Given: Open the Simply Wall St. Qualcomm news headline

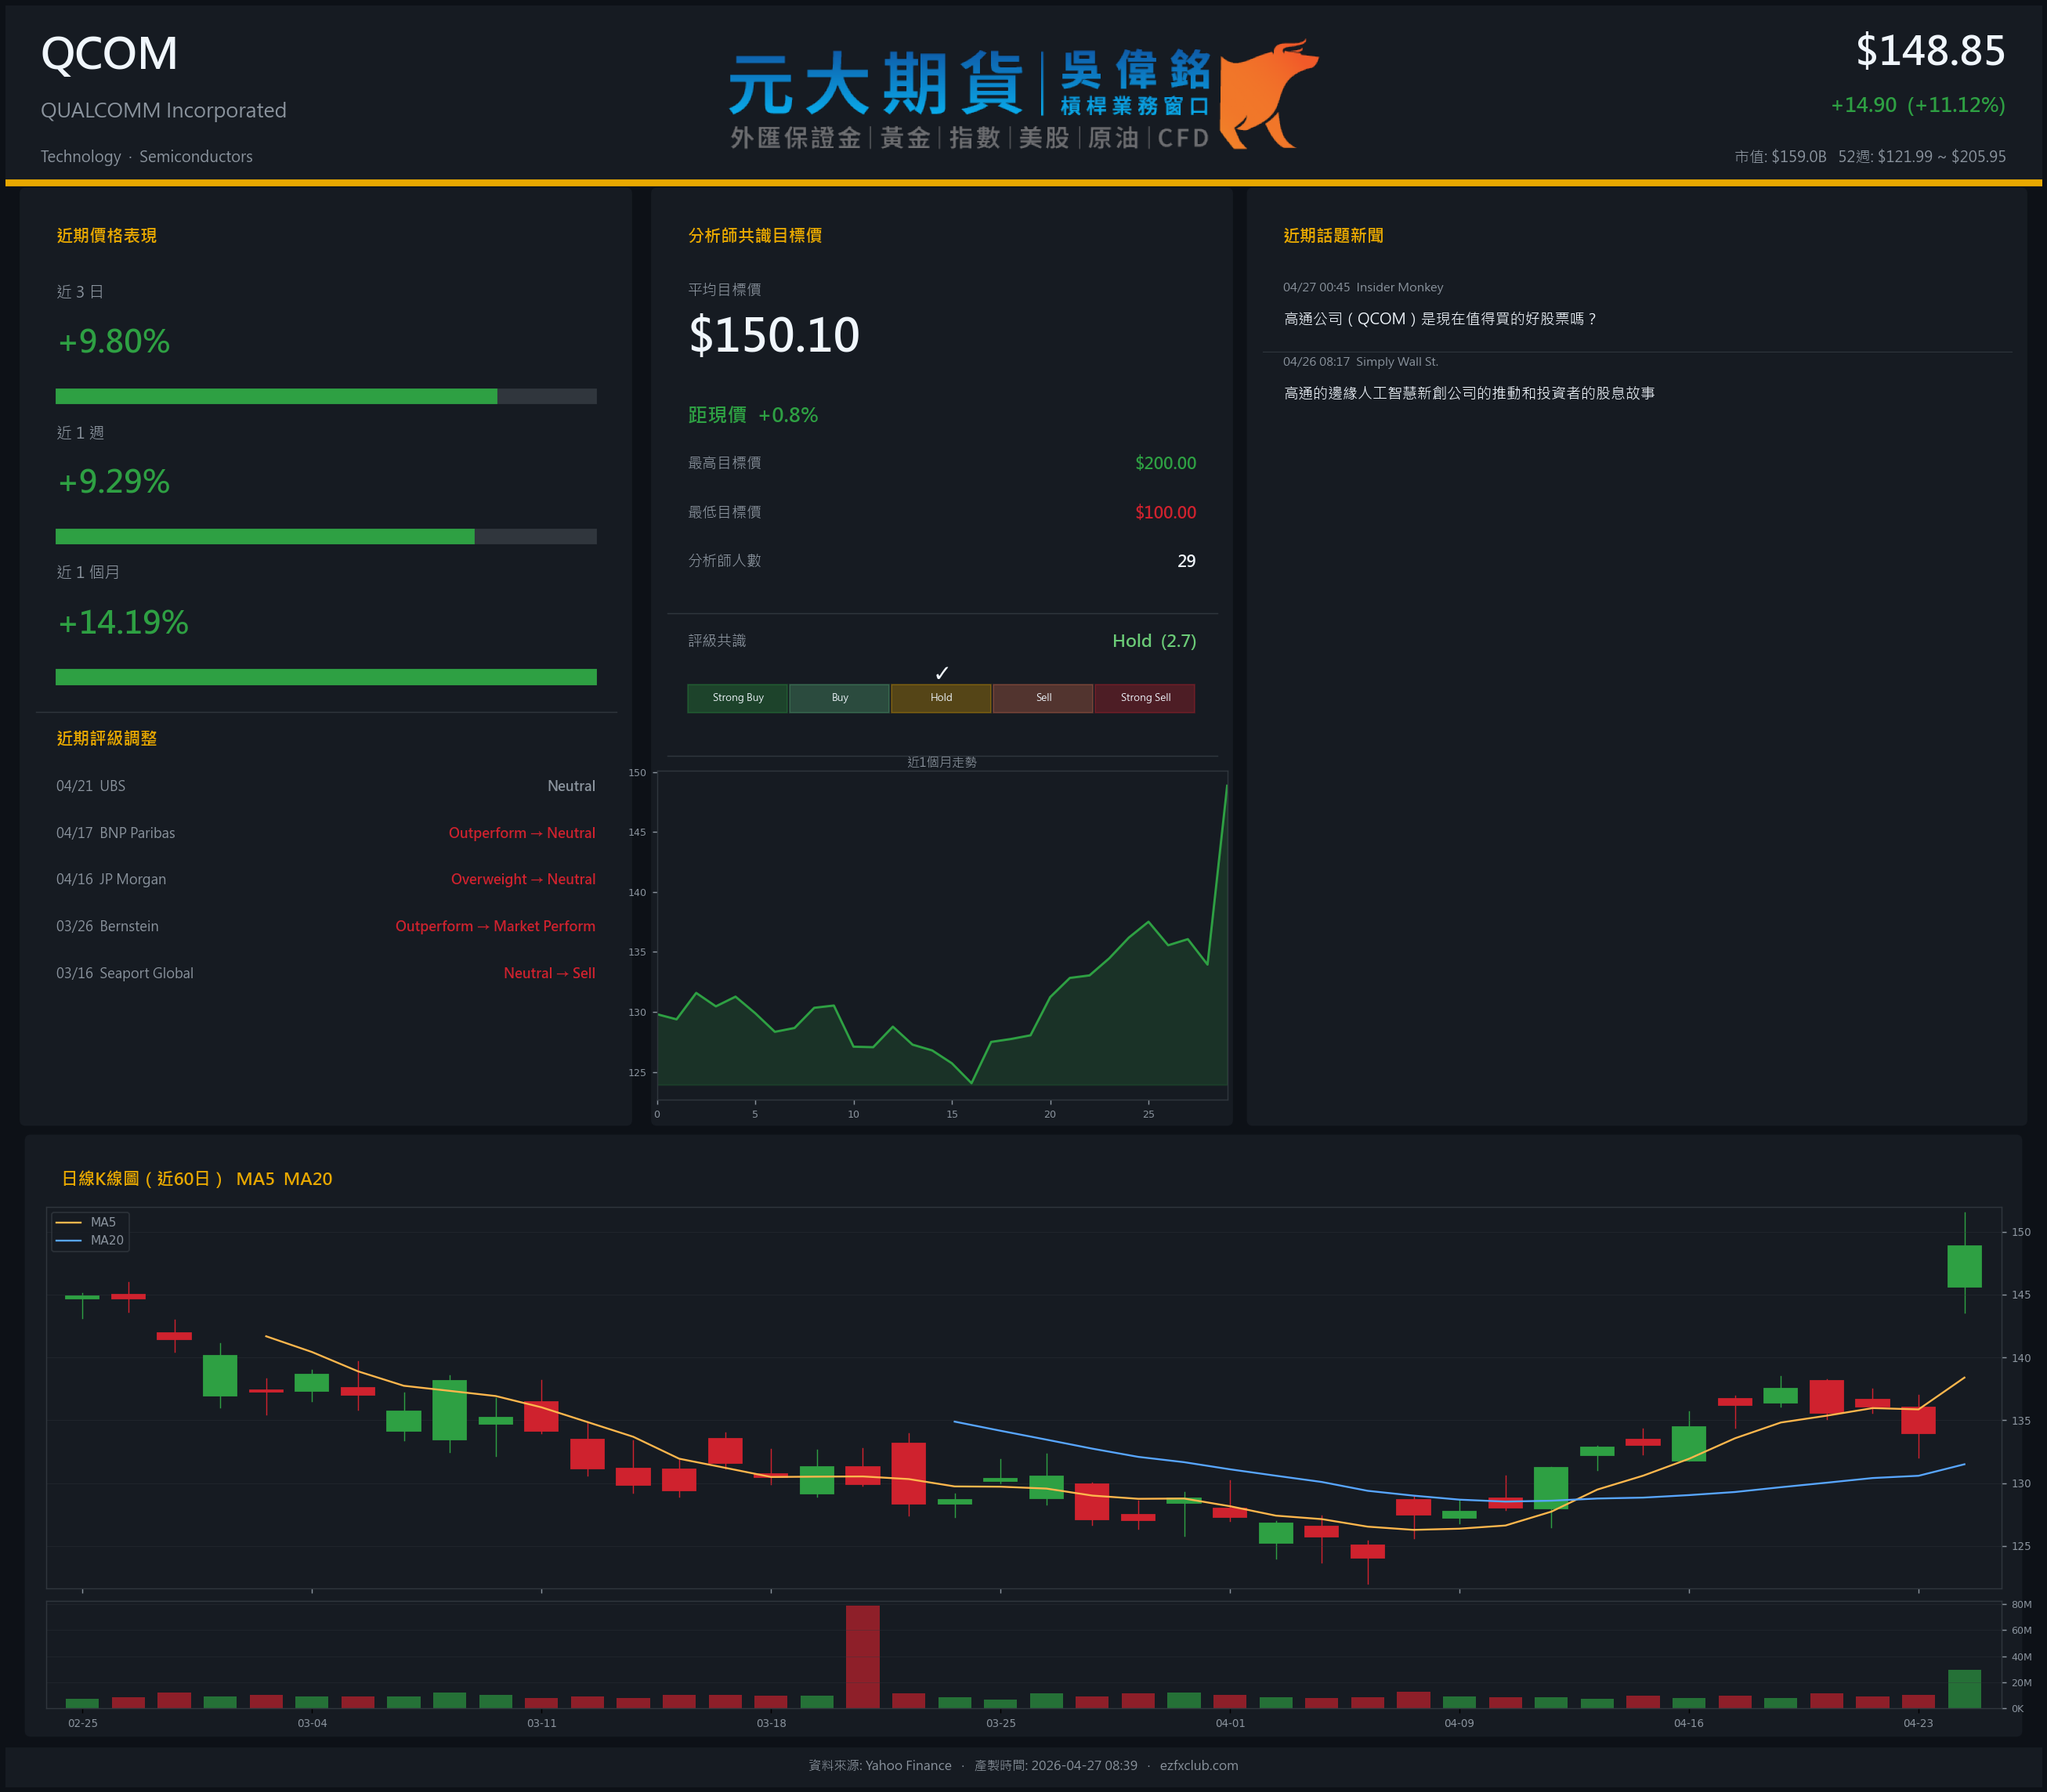Looking at the screenshot, I should (1469, 393).
